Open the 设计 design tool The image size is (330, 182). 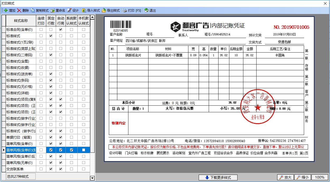point(73,11)
